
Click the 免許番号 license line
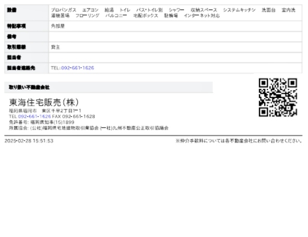[x=42, y=122]
